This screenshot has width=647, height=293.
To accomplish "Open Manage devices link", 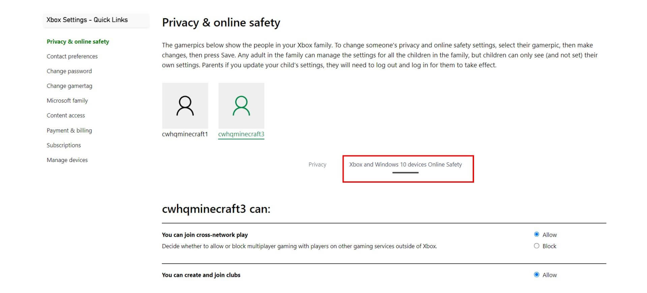I will [67, 160].
